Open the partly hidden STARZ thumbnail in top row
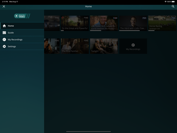The height and width of the screenshot is (133, 177). click(52, 23)
